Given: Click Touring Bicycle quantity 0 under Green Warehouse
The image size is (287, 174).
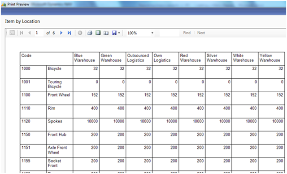Looking at the screenshot, I should 123,82.
